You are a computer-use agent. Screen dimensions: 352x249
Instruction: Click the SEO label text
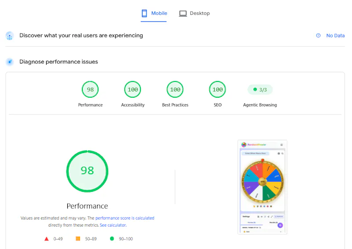tap(217, 105)
